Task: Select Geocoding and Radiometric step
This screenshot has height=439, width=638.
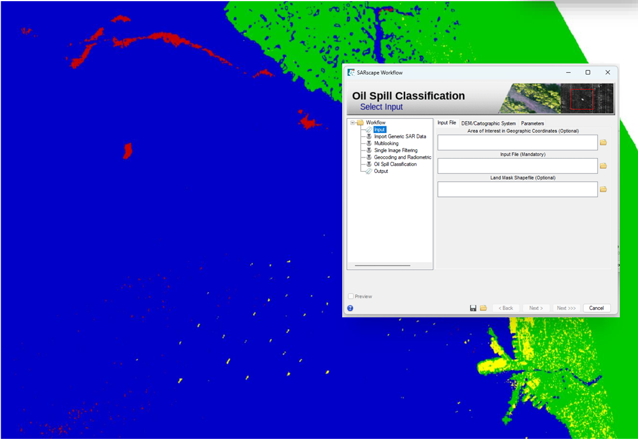Action: pyautogui.click(x=403, y=157)
